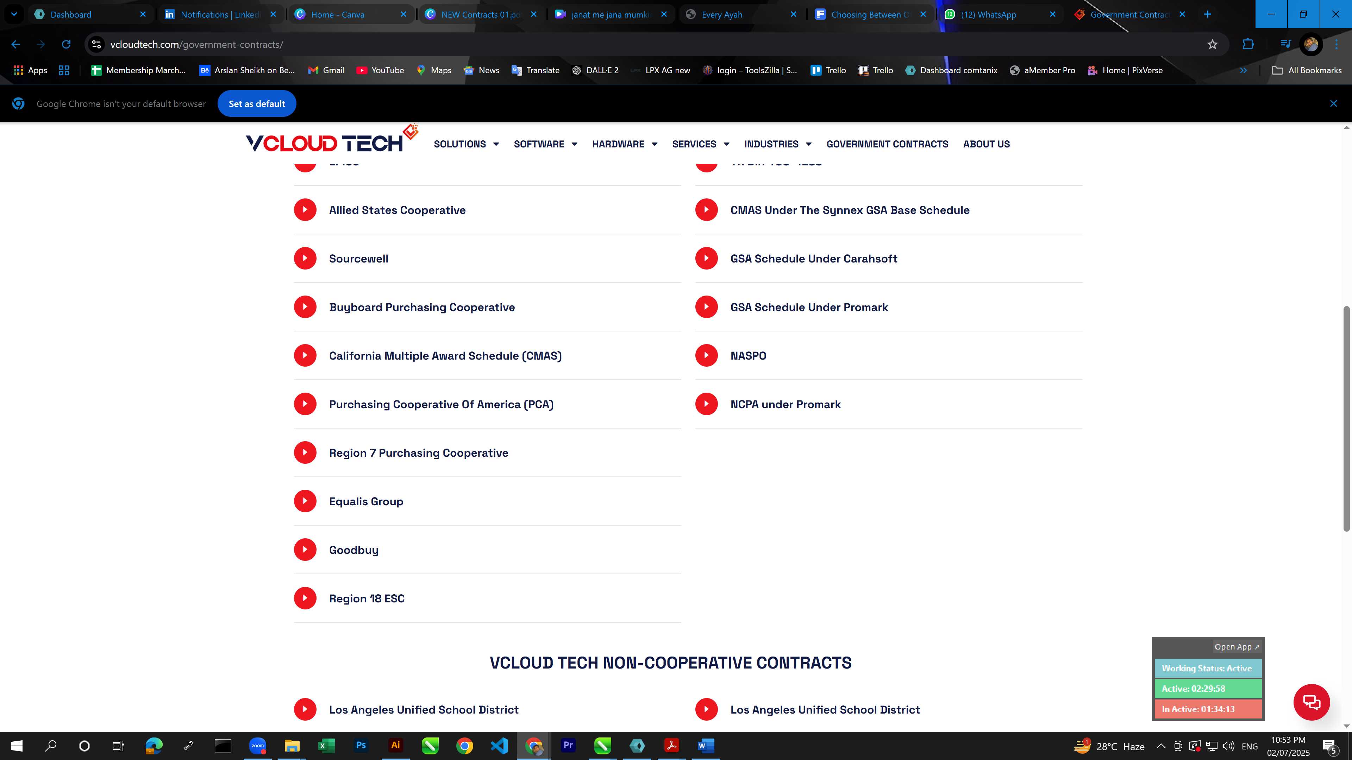Click the play icon beside Equalis Group
The width and height of the screenshot is (1352, 760).
[305, 501]
